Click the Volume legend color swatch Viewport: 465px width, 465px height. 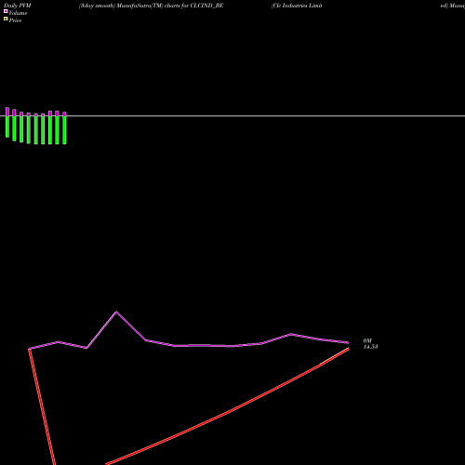6,11
